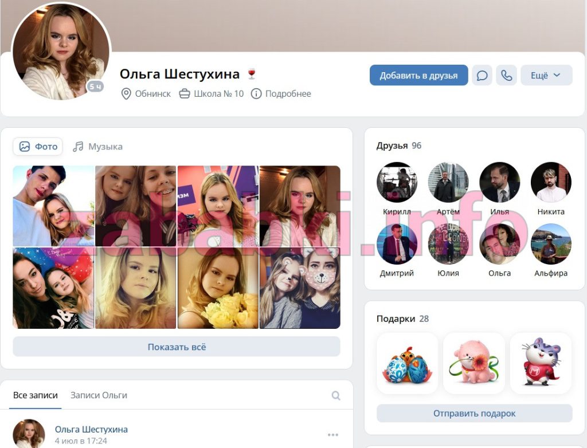This screenshot has height=448, width=587.
Task: Click the Подробнее info icon
Action: coord(256,93)
